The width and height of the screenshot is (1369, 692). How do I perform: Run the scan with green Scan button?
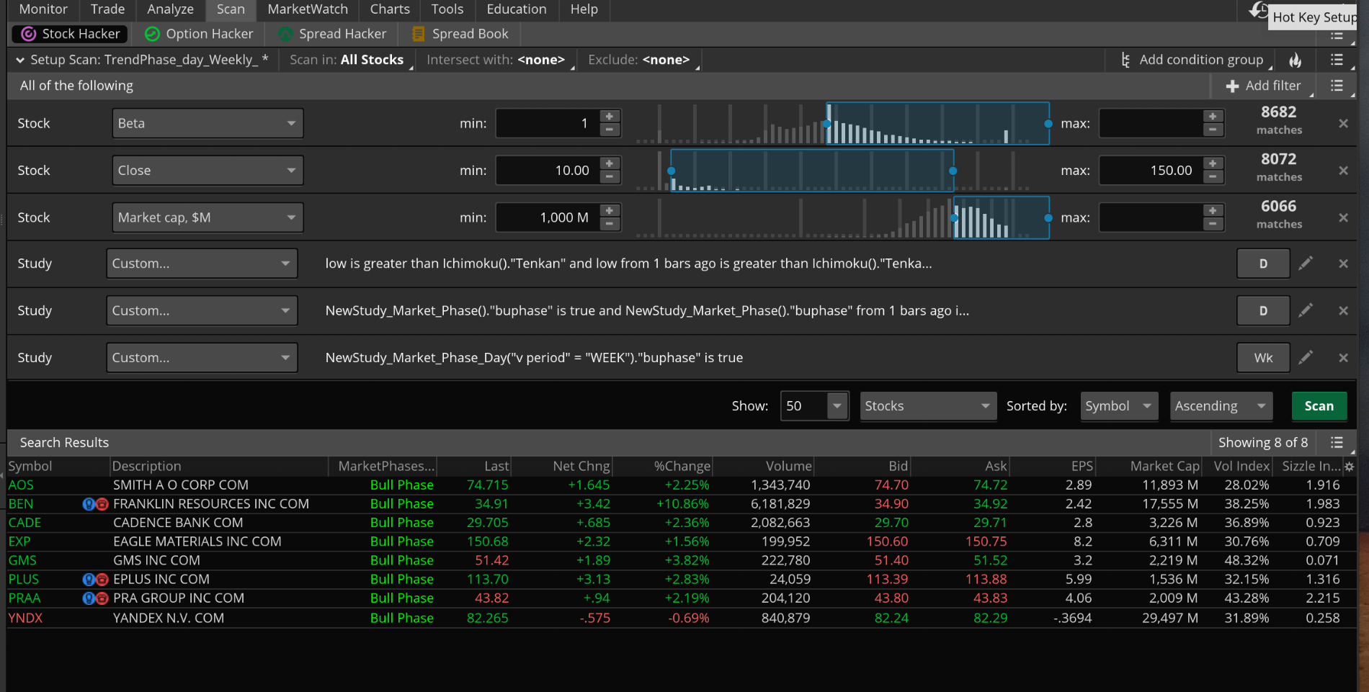(x=1319, y=406)
